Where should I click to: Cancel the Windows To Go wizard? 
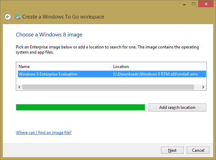[x=198, y=150]
